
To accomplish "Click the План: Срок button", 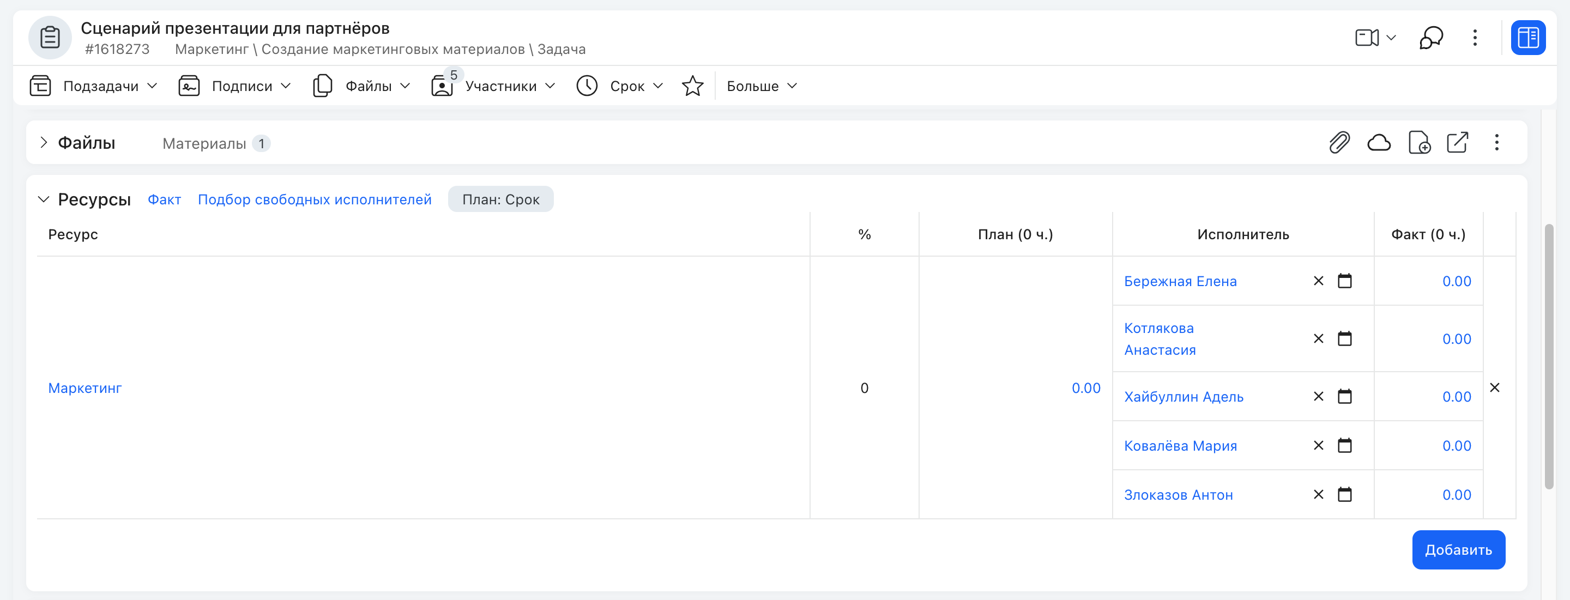I will point(501,199).
